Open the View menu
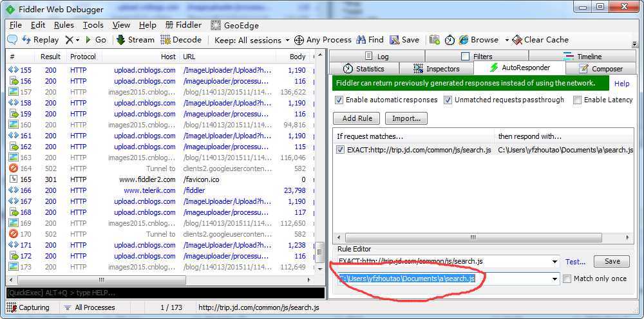Viewport: 644px width, 319px height. [122, 25]
